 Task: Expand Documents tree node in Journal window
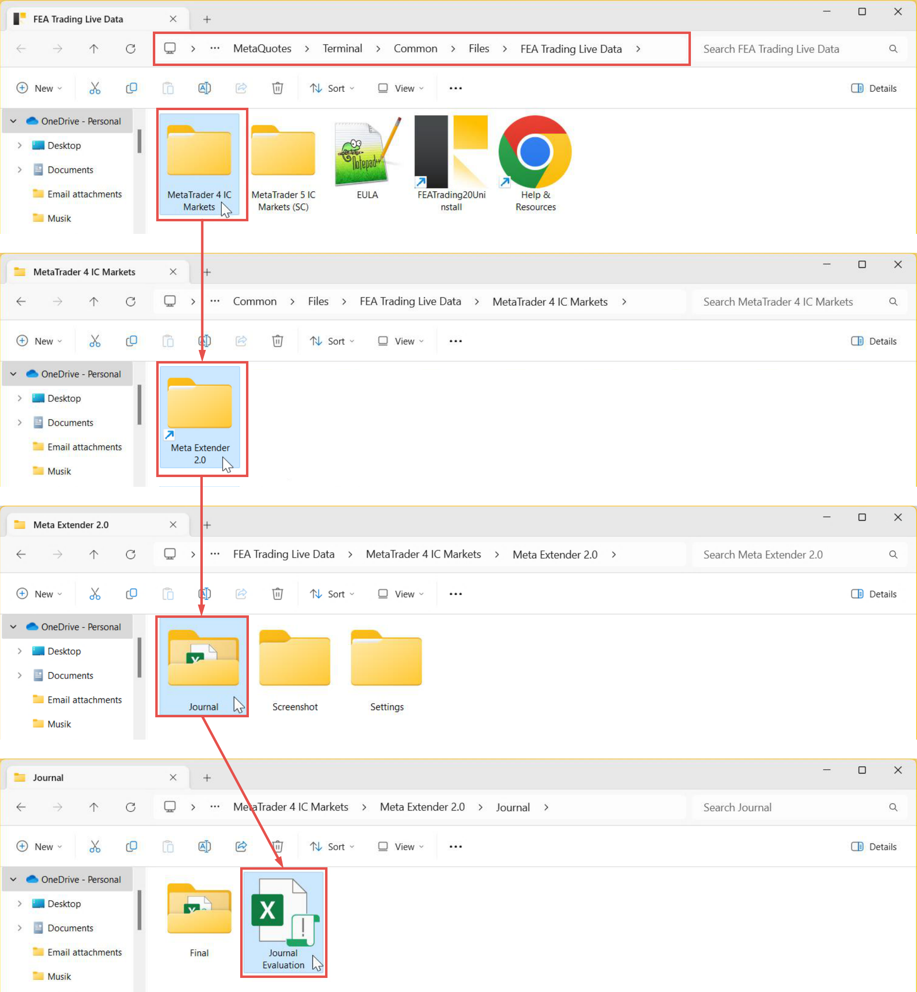19,927
